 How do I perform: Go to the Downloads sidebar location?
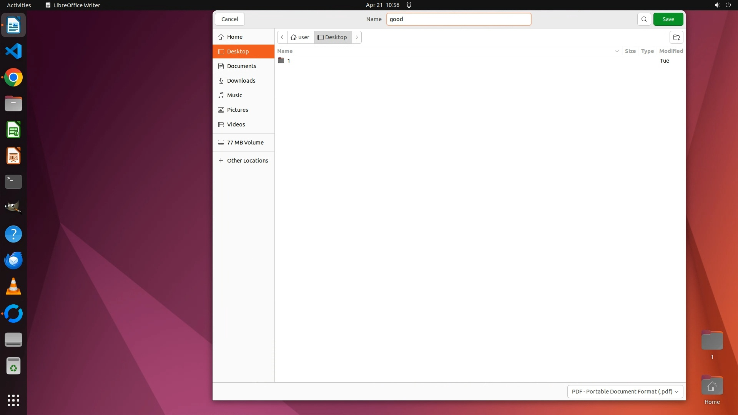click(x=241, y=81)
